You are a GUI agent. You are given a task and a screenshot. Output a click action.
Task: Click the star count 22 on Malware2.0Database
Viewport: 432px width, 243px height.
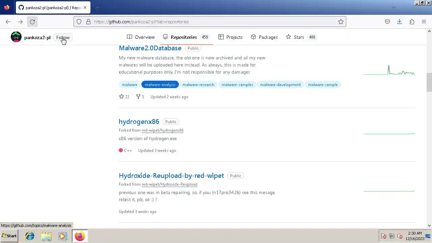point(124,97)
